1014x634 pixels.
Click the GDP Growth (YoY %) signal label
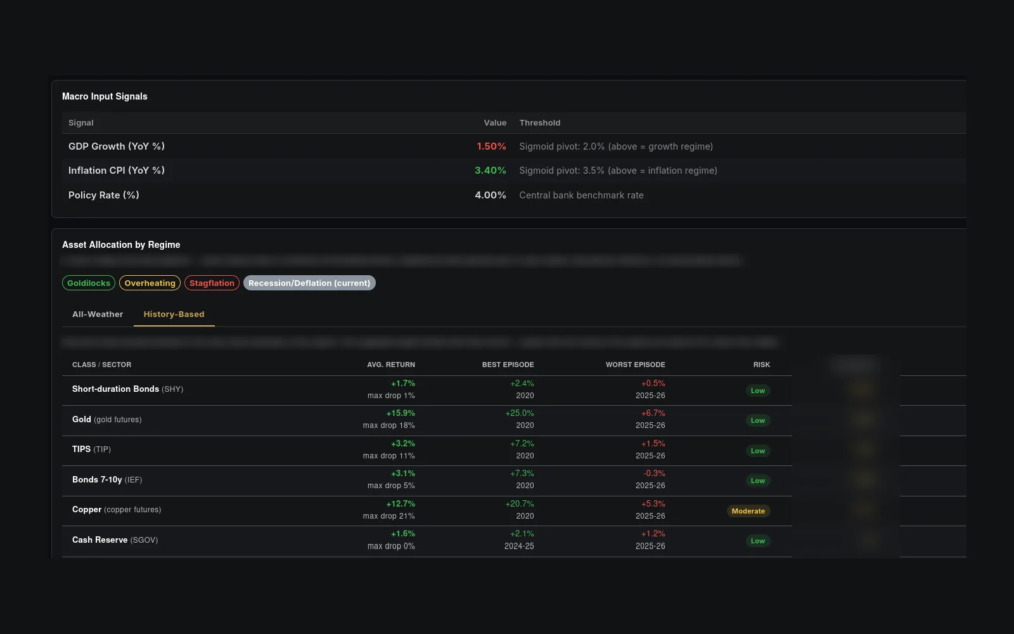tap(117, 146)
